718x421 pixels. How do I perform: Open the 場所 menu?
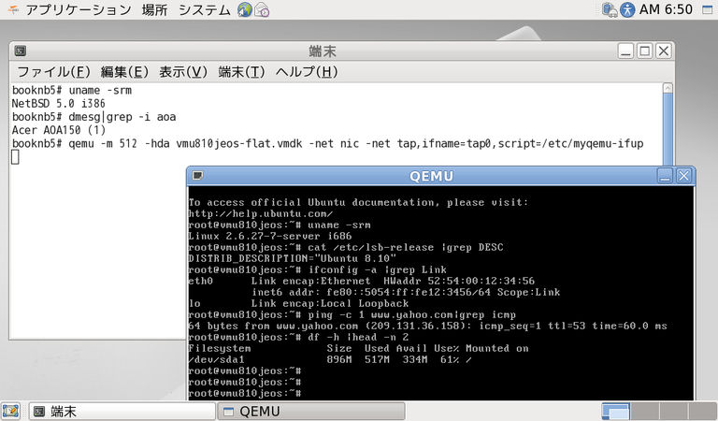[154, 9]
